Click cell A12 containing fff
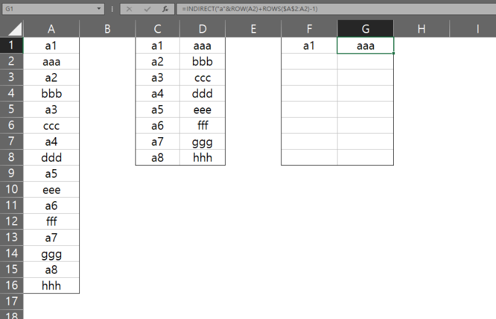The width and height of the screenshot is (496, 319). [x=51, y=221]
